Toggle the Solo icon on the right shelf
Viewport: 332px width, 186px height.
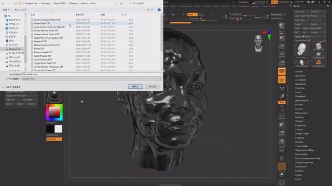[282, 175]
